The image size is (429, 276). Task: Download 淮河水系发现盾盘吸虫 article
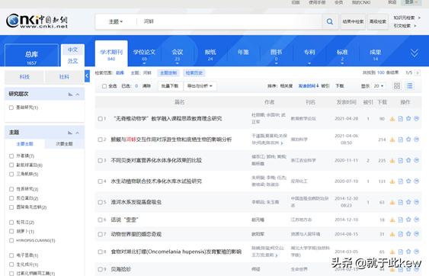click(392, 202)
